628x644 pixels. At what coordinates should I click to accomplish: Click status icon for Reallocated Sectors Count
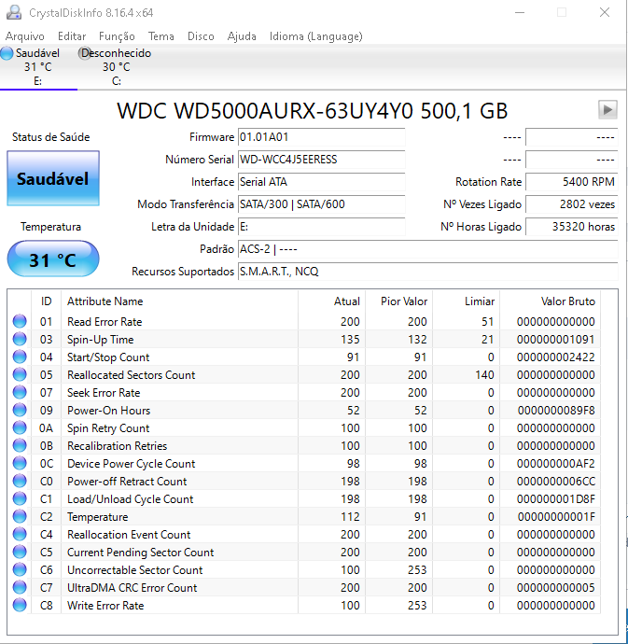tap(20, 374)
